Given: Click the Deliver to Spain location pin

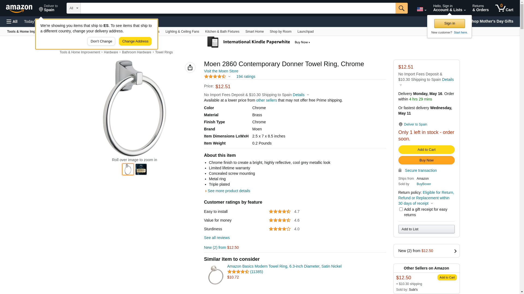Looking at the screenshot, I should (48, 8).
